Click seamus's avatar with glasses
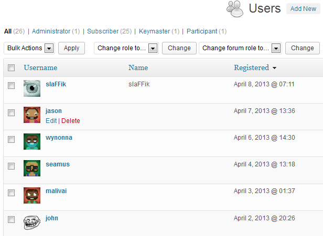The image size is (323, 236). [x=32, y=168]
